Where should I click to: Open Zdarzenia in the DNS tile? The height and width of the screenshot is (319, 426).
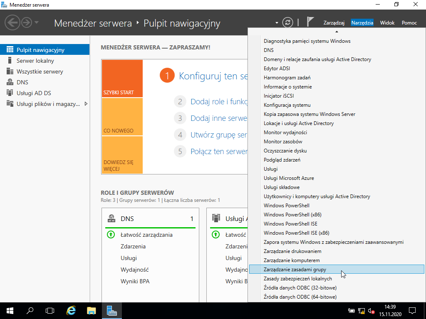coord(133,246)
